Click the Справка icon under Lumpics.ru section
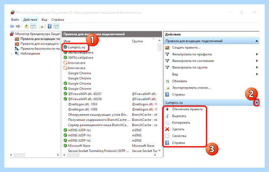 pos(167,143)
